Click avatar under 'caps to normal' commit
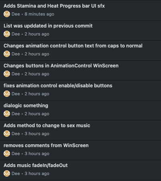Image resolution: width=161 pixels, height=181 pixels. [7, 54]
